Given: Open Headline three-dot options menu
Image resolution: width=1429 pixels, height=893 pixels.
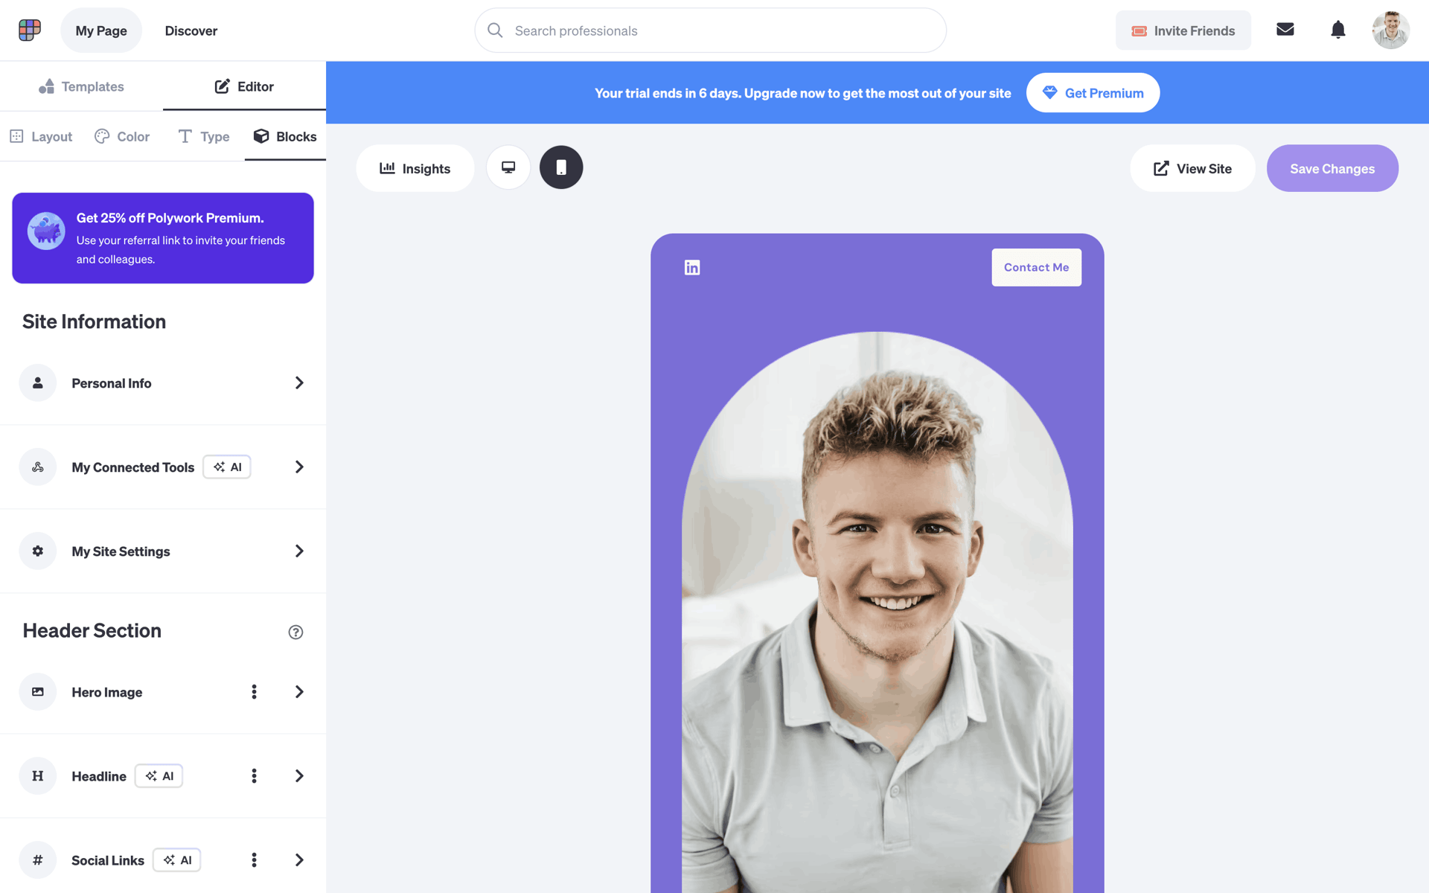Looking at the screenshot, I should (254, 776).
